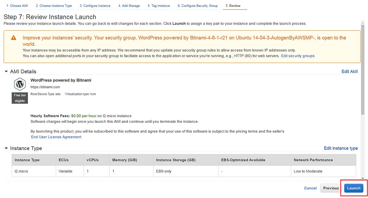Click the Low to Moderate cell
Screen dimensions: 368x198
point(324,171)
